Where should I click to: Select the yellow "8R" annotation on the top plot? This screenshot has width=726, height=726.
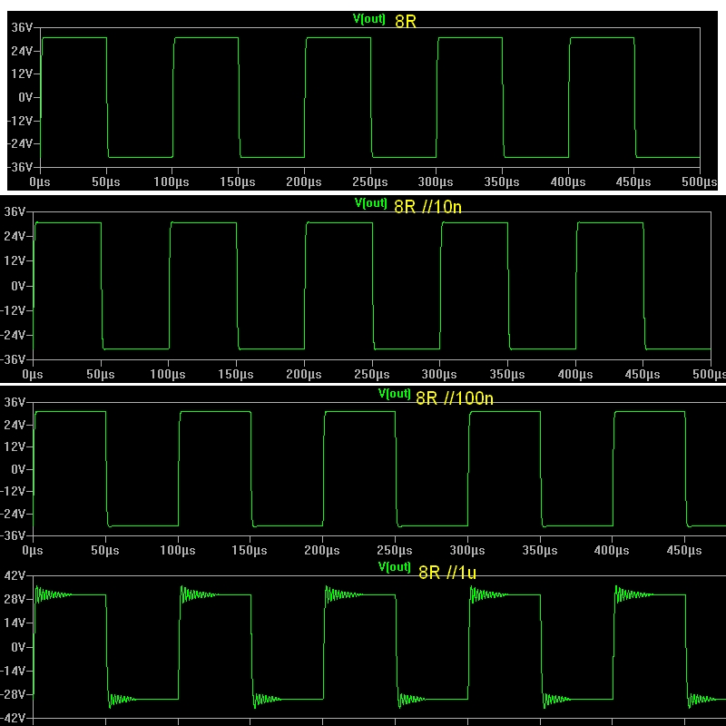(406, 21)
